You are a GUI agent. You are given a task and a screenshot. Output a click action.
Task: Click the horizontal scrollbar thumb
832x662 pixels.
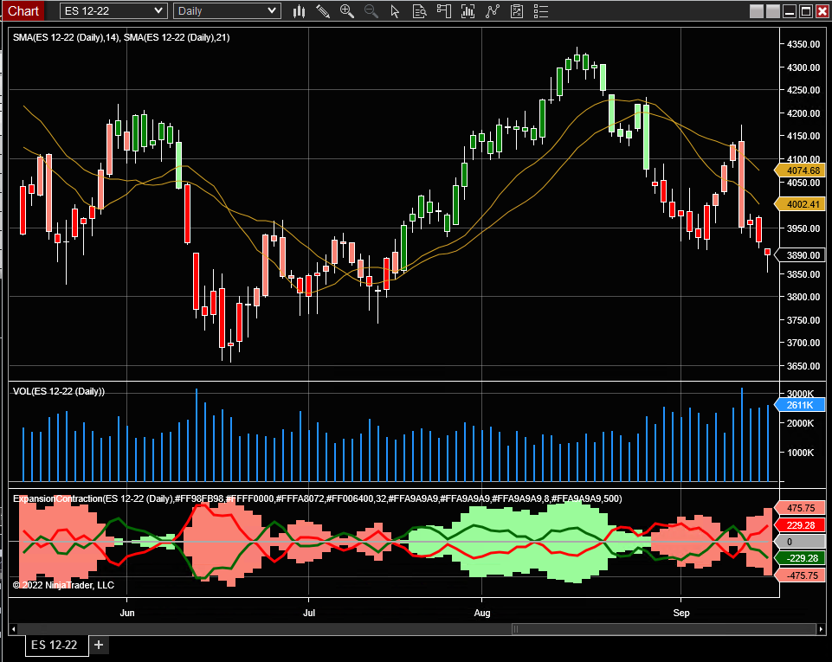[x=663, y=629]
